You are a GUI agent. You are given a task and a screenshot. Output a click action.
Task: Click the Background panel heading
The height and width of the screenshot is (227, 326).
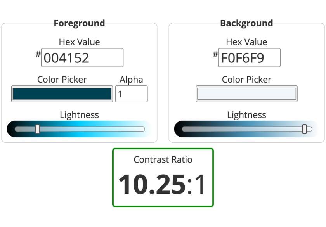coord(246,23)
